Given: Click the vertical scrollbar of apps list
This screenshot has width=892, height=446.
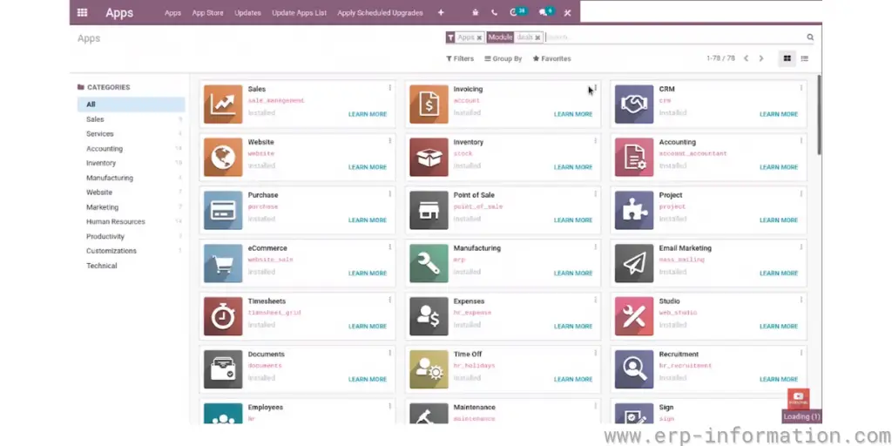Looking at the screenshot, I should click(819, 115).
